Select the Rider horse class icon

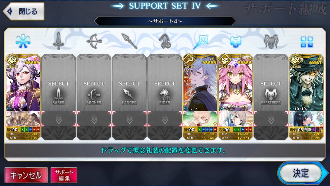(x=165, y=41)
